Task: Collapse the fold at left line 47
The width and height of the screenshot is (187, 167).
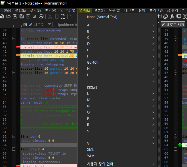Action: (x=14, y=72)
